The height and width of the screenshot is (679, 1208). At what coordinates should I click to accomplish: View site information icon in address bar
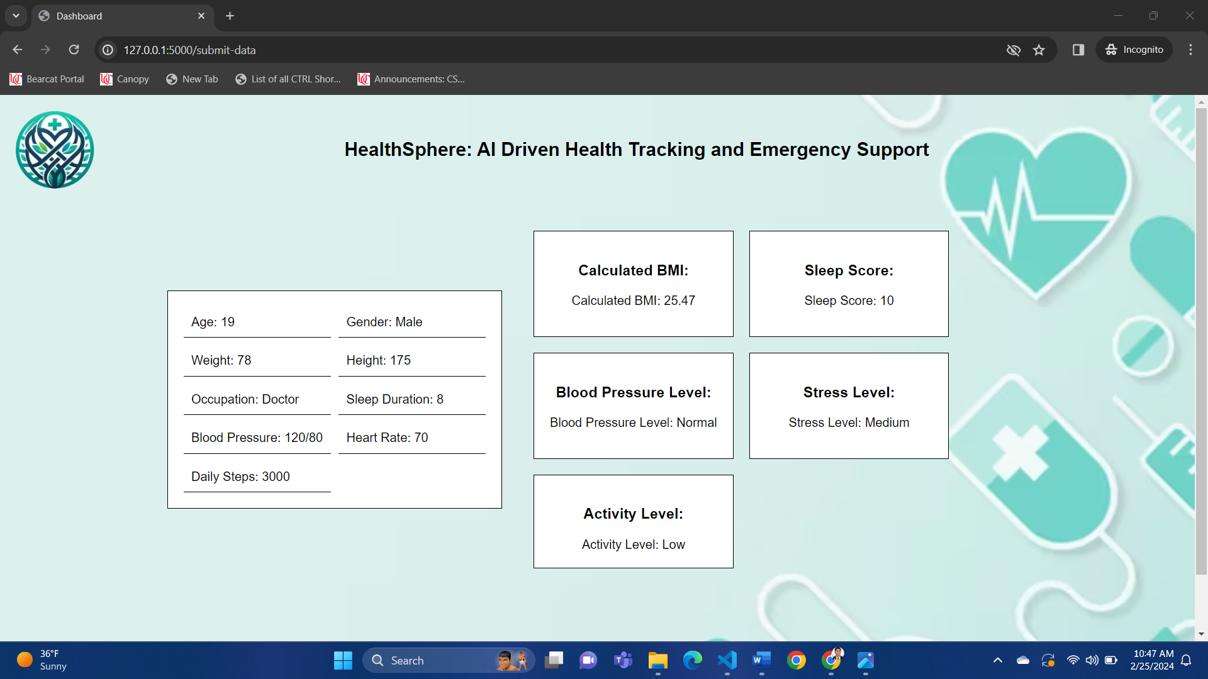(108, 50)
